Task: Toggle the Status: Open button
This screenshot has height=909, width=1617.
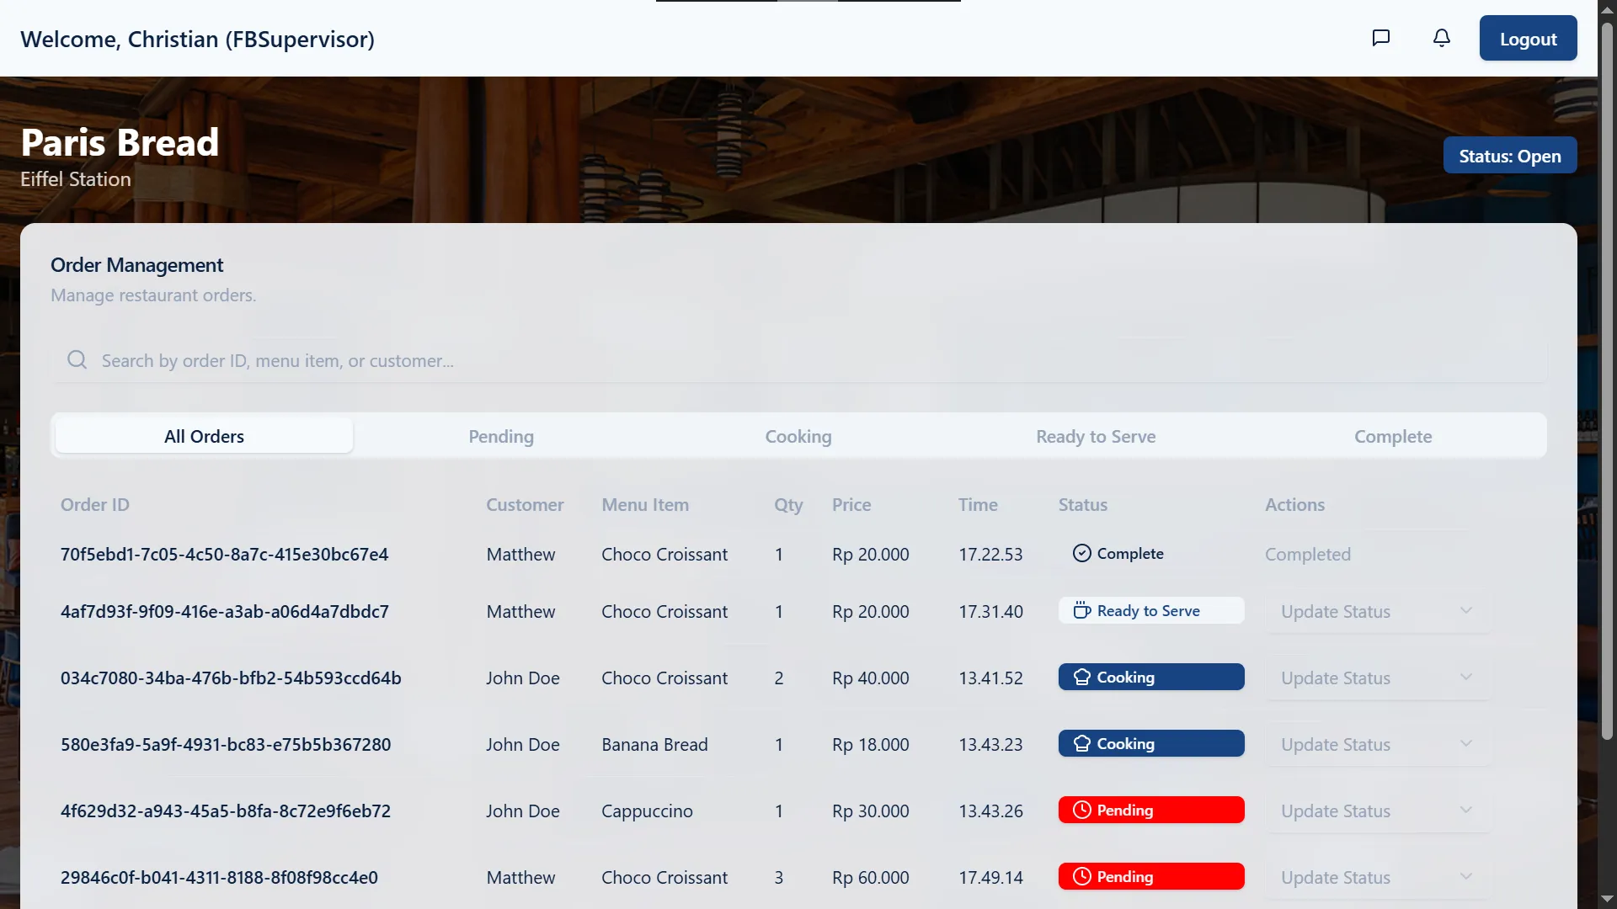Action: (x=1509, y=156)
